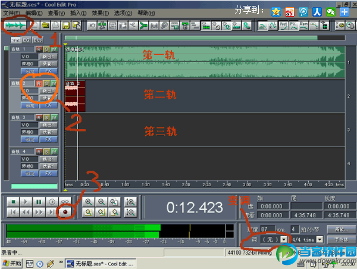Zoom out full both axes icon
The image size is (357, 269).
(x=114, y=202)
